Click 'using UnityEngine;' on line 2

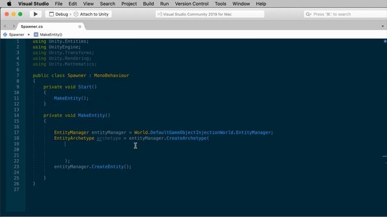point(56,47)
